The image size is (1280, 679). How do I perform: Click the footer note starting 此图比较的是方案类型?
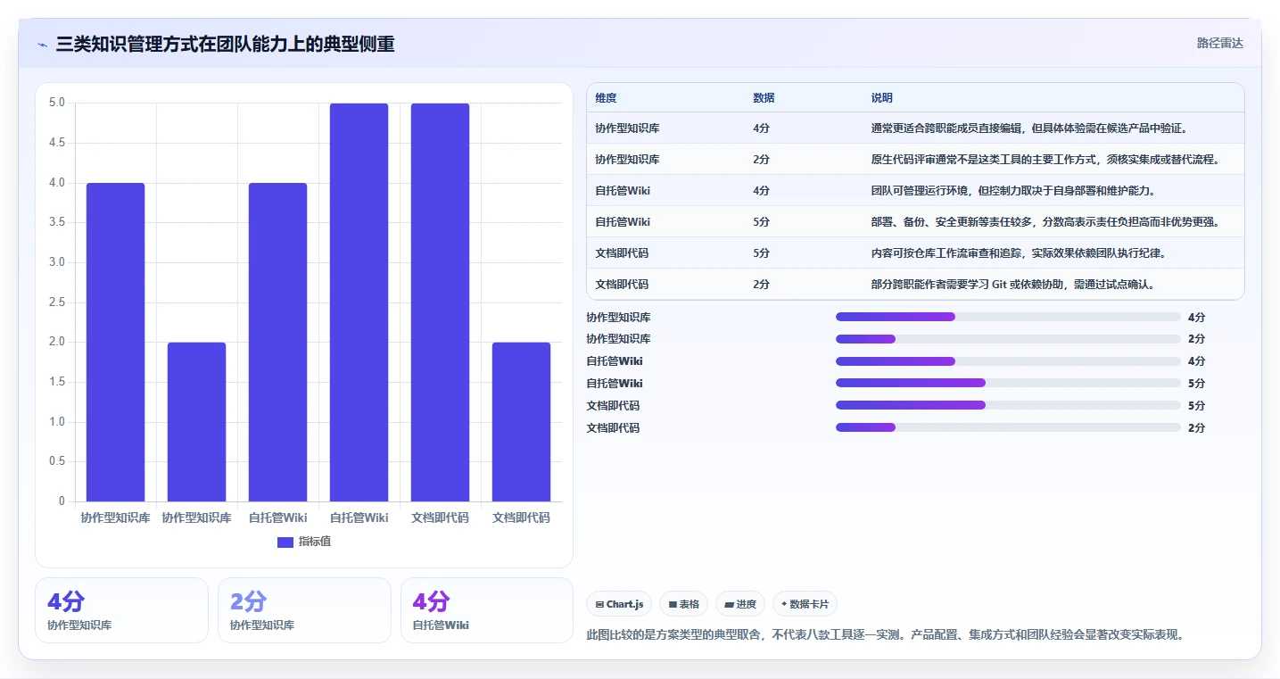[885, 635]
